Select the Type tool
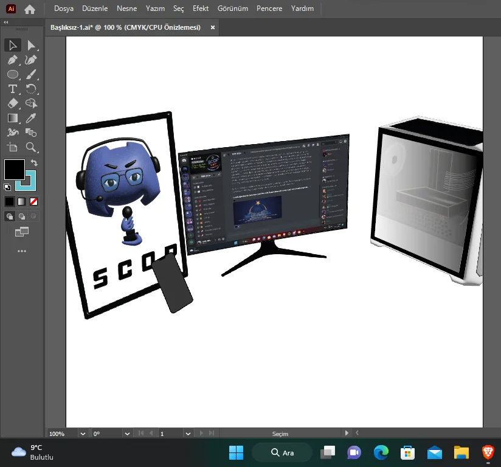The image size is (501, 467). pos(13,89)
